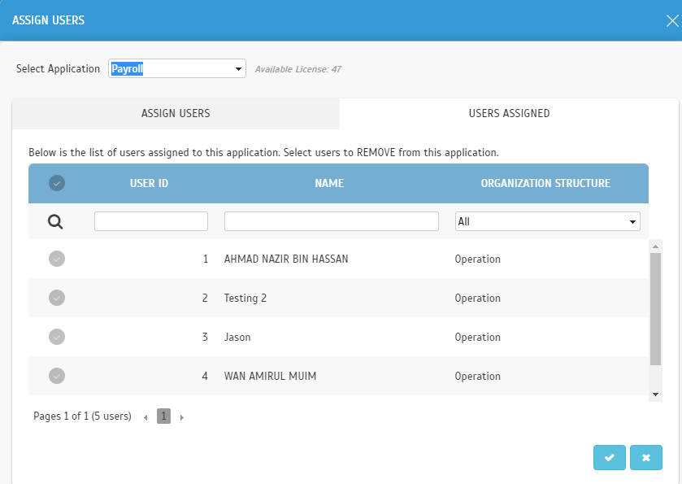Select the name Jason

pyautogui.click(x=237, y=338)
